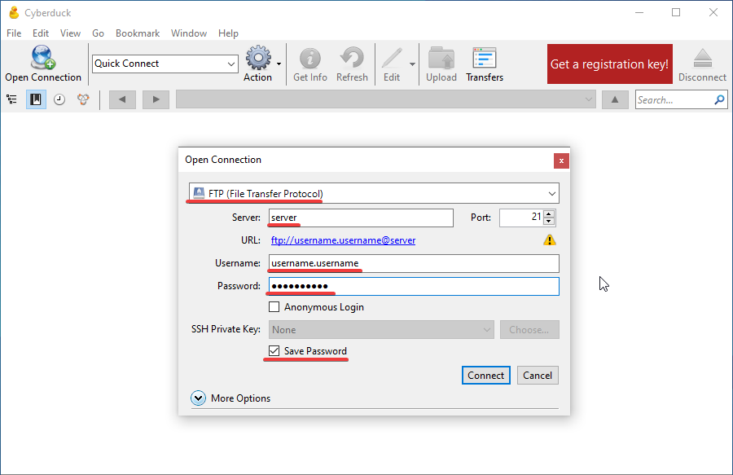Click the Transfers toolbar icon
This screenshot has height=475, width=733.
tap(485, 59)
